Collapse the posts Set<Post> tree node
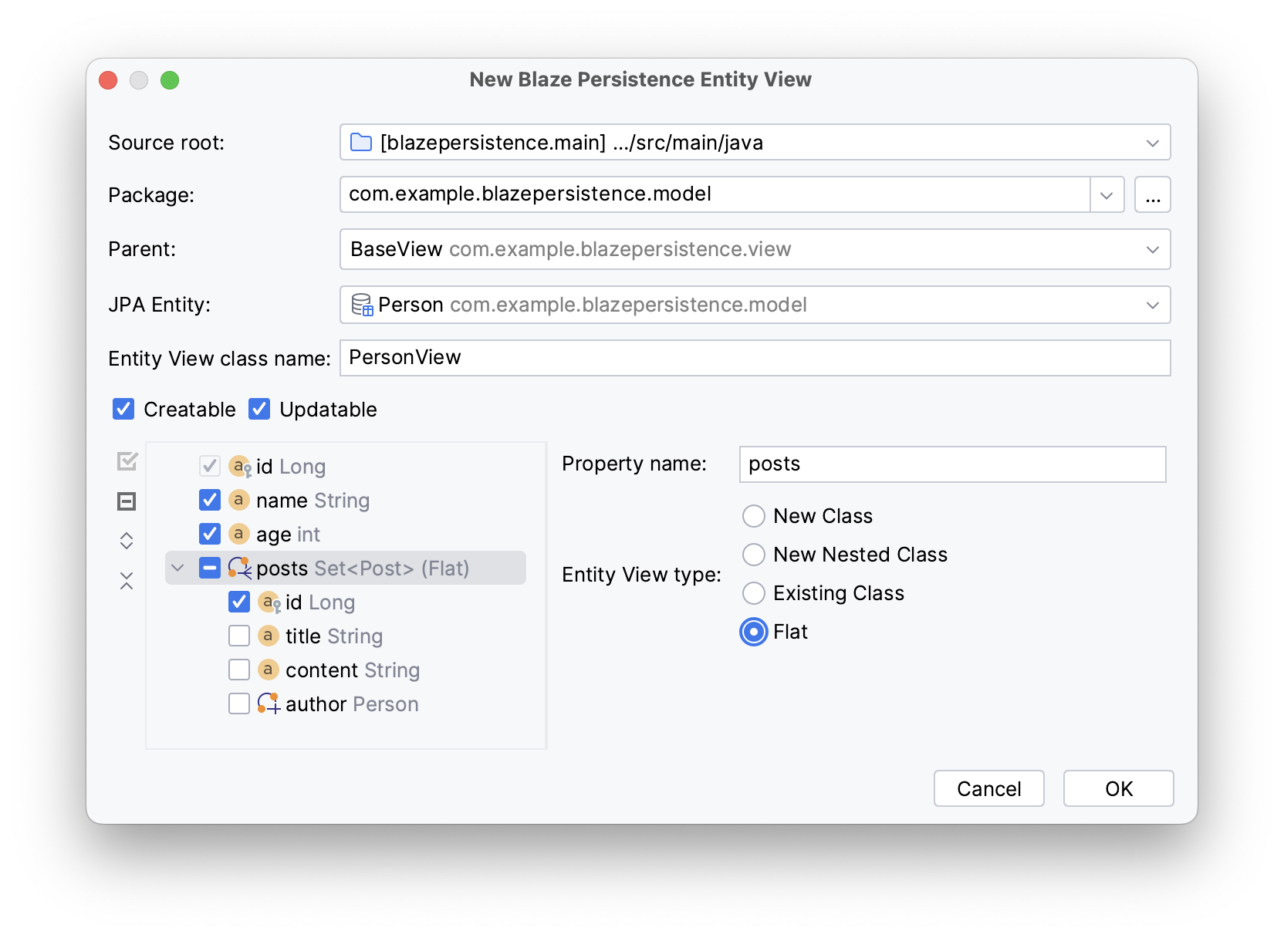The image size is (1284, 938). (x=178, y=568)
